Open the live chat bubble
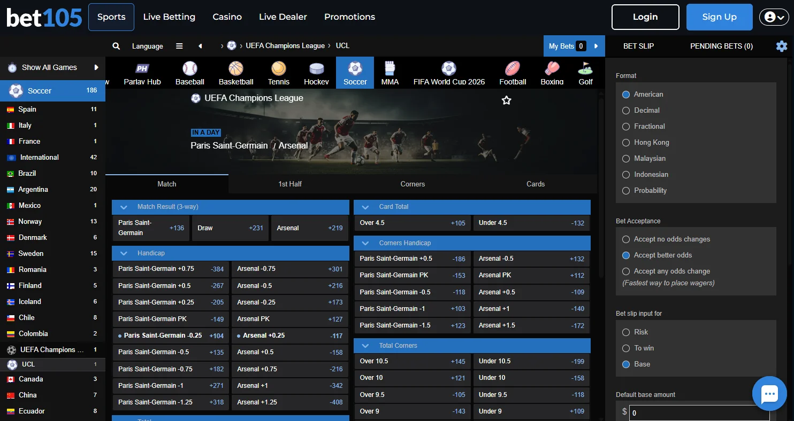 point(769,394)
